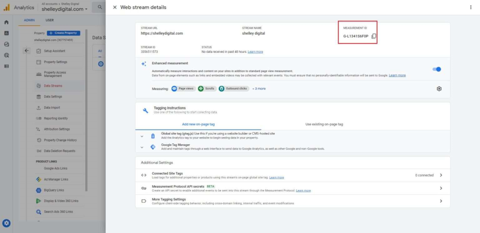Open Explore icon in left navigation
Screen dimensions: 480x233
6,44
